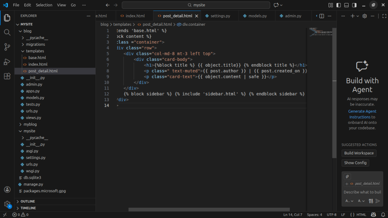388x218 pixels.
Task: Open the Run and Debug view
Action: [7, 62]
